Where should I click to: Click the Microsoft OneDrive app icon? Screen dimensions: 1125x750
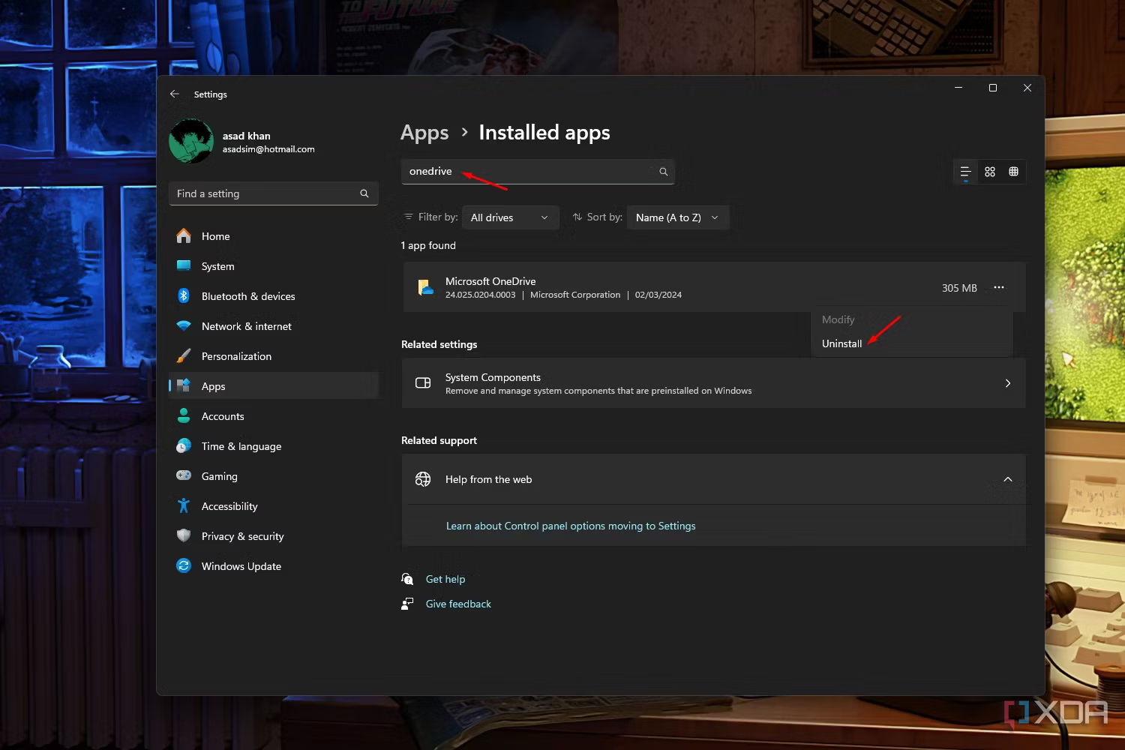tap(426, 287)
